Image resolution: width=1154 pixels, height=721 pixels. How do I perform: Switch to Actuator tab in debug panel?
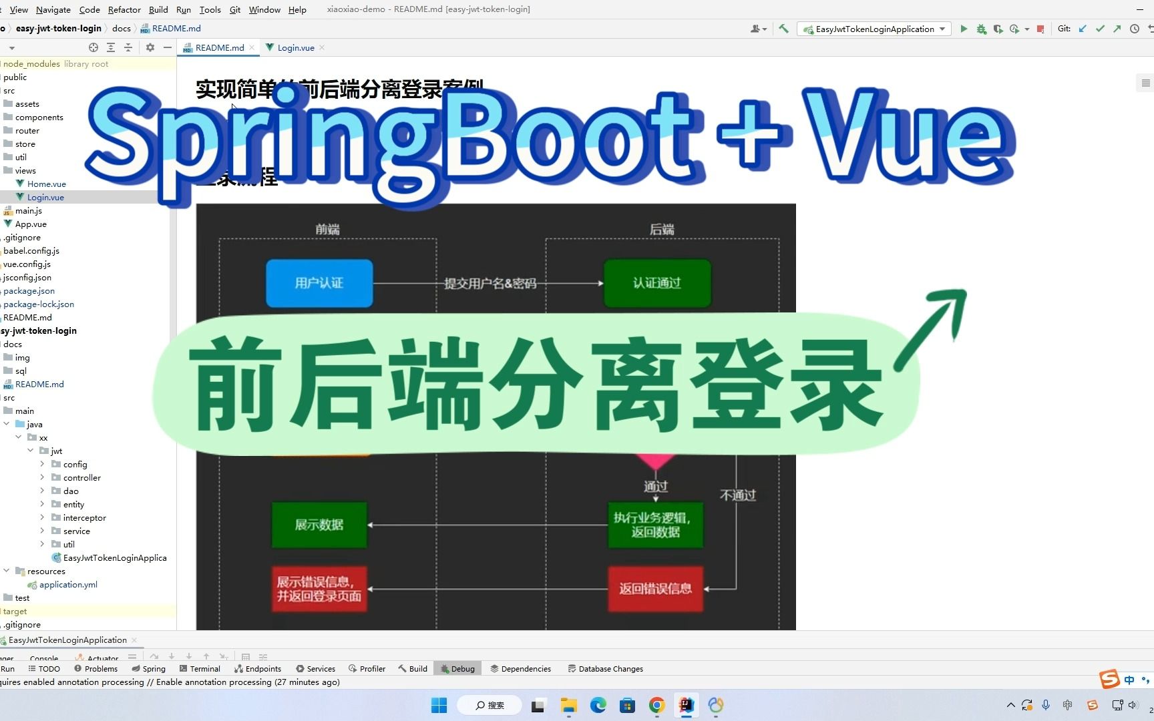click(x=96, y=658)
